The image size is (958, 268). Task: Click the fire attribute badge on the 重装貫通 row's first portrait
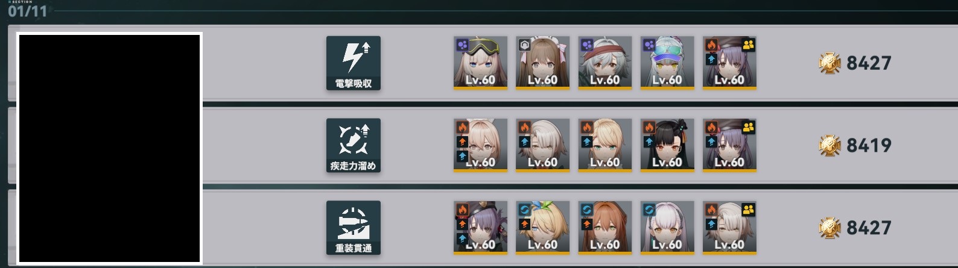pos(462,210)
